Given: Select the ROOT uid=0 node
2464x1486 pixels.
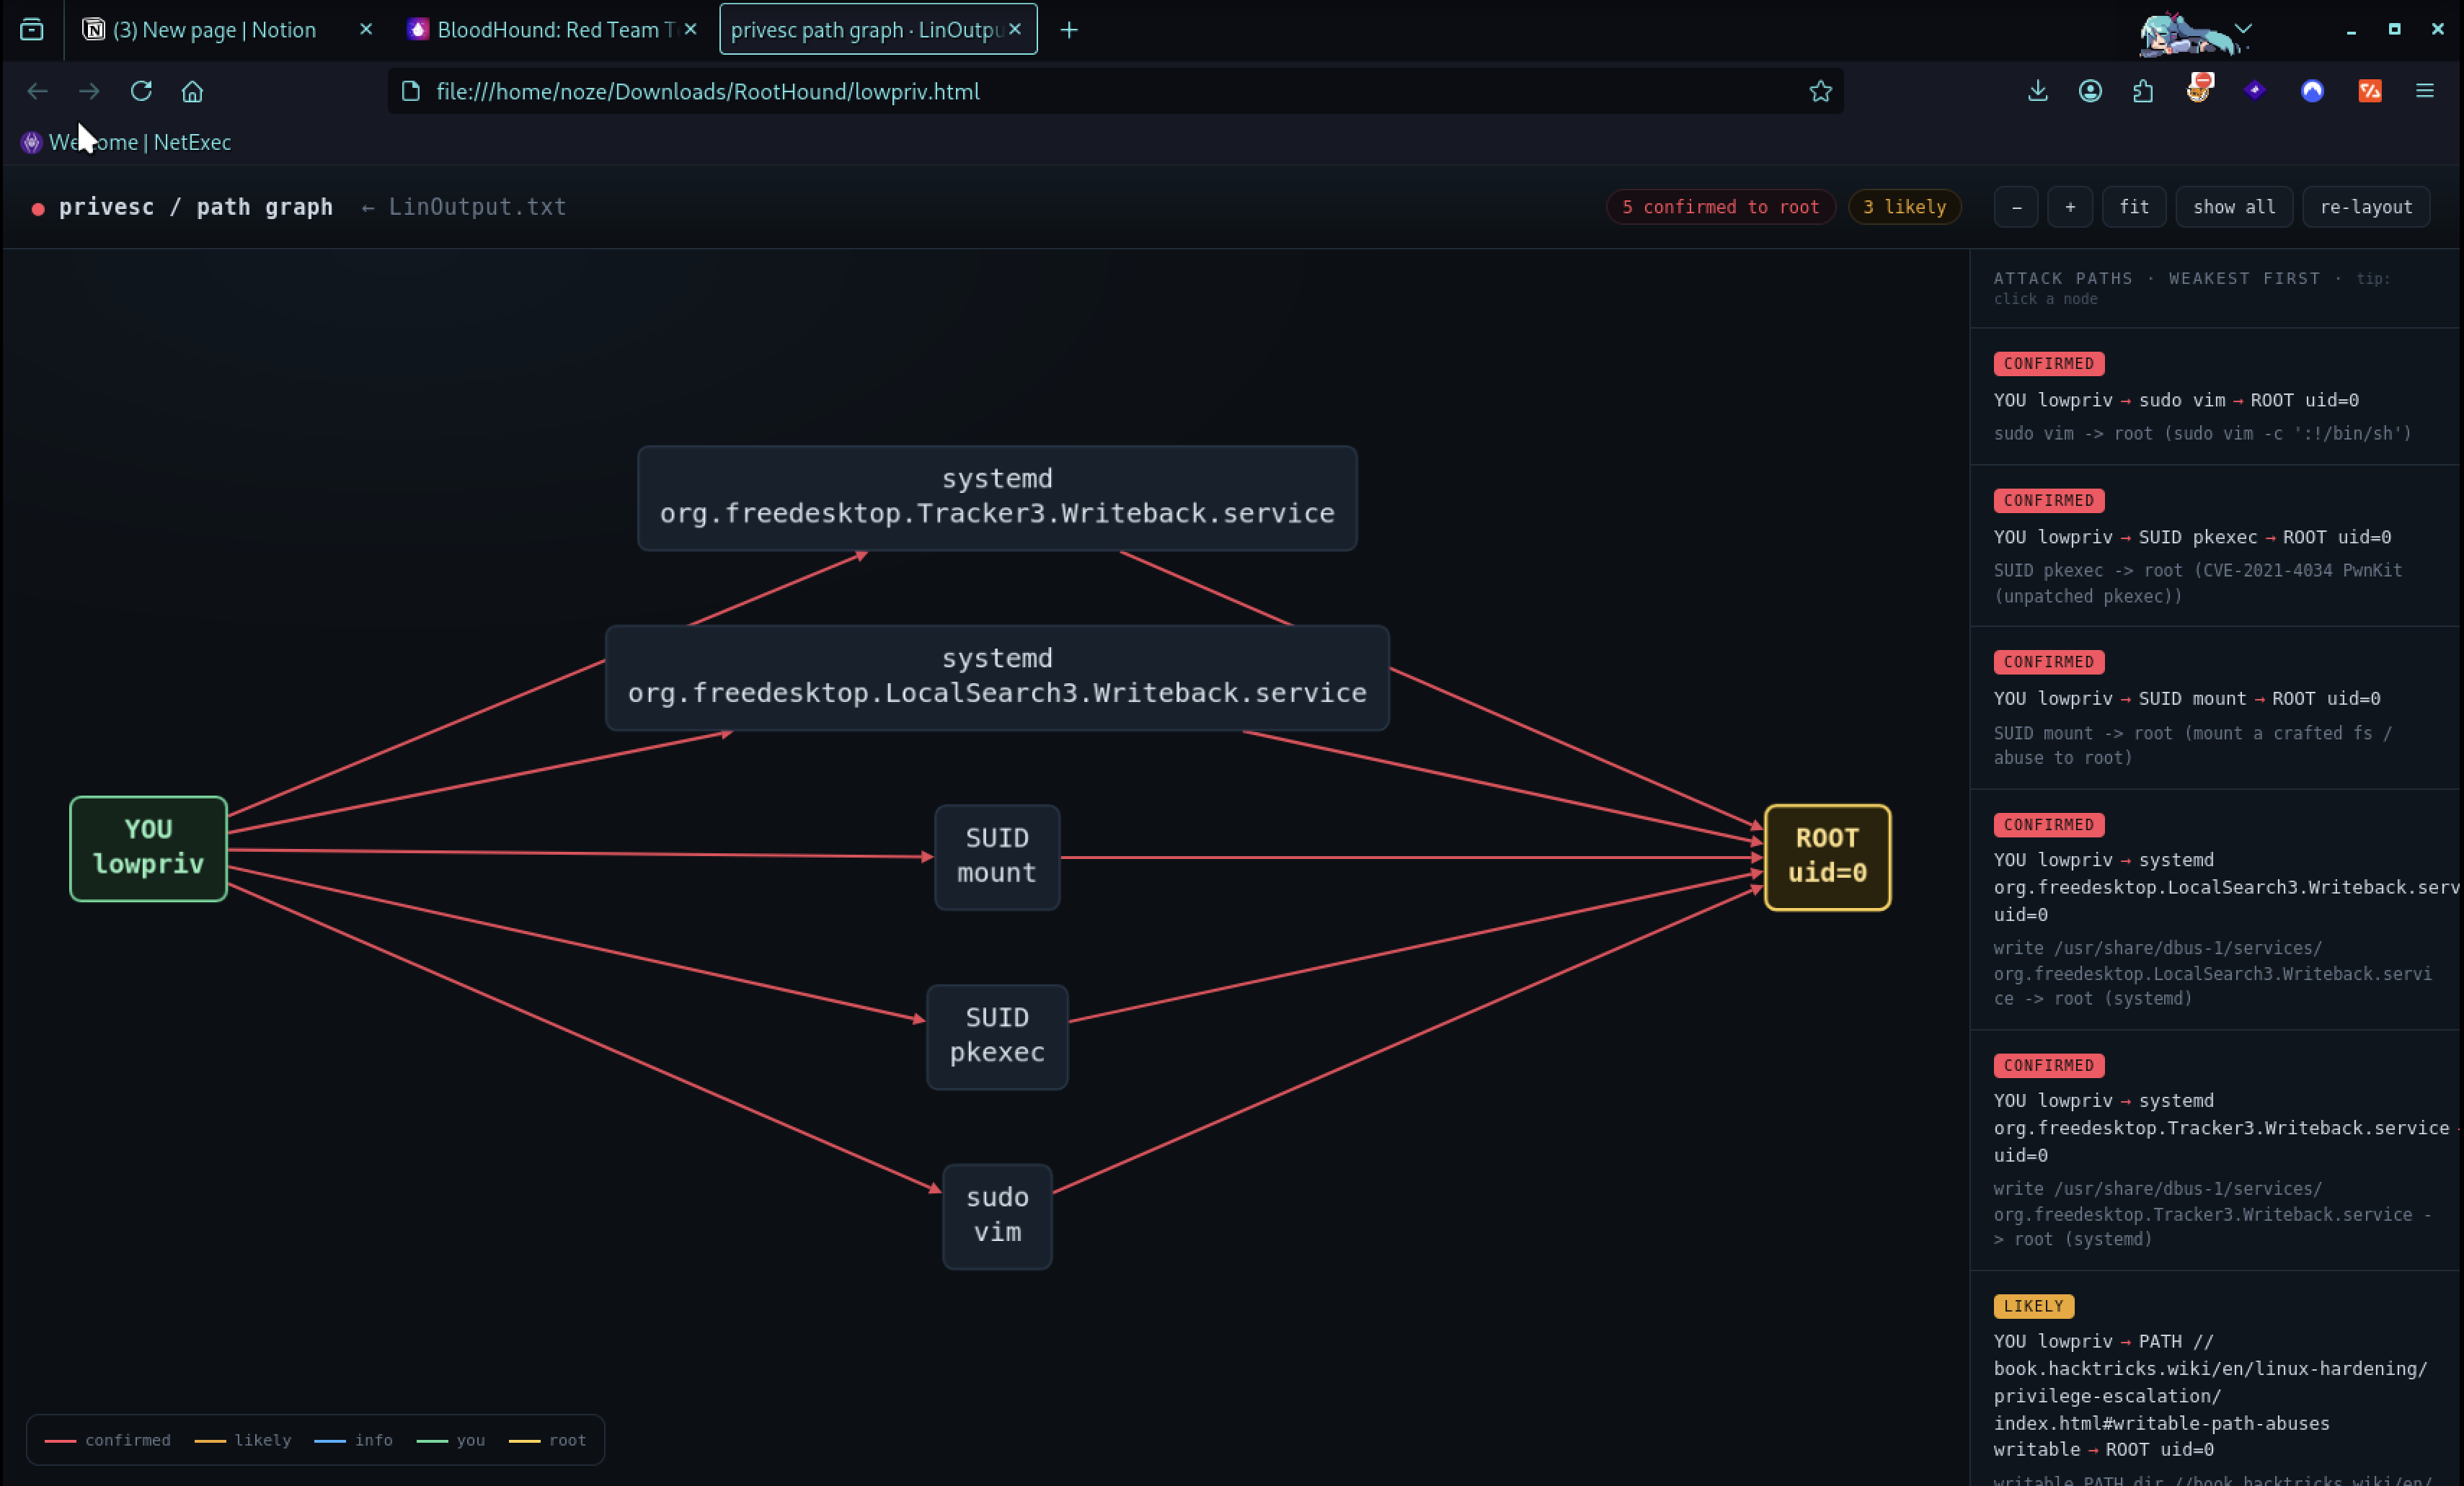Looking at the screenshot, I should [1827, 857].
